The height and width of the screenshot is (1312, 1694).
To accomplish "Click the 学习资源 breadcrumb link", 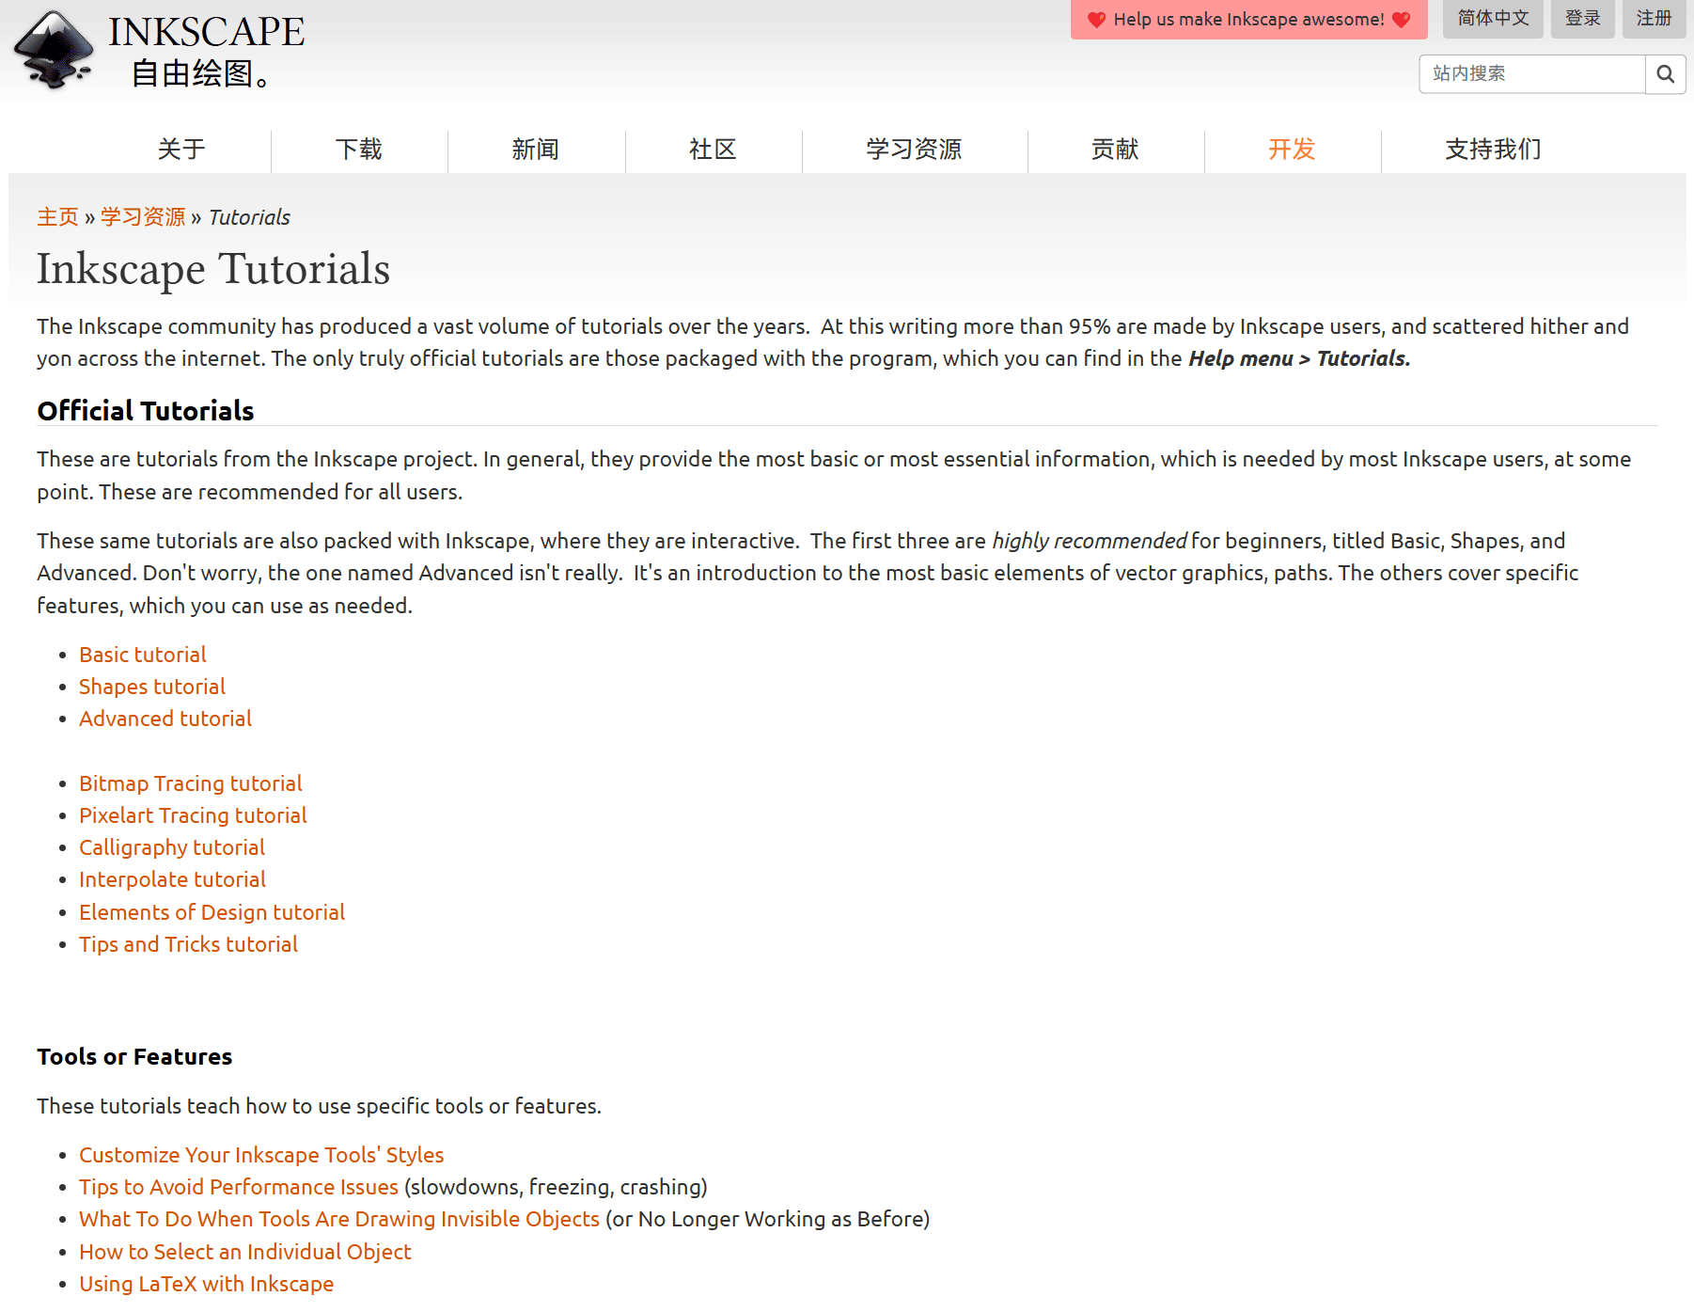I will click(x=143, y=217).
